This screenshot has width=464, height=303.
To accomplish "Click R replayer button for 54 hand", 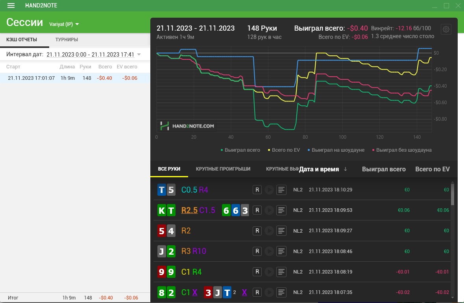I will (257, 231).
